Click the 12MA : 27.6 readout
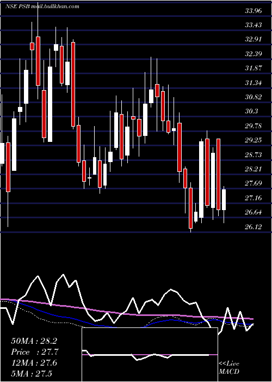272x382 pixels. (x=34, y=363)
